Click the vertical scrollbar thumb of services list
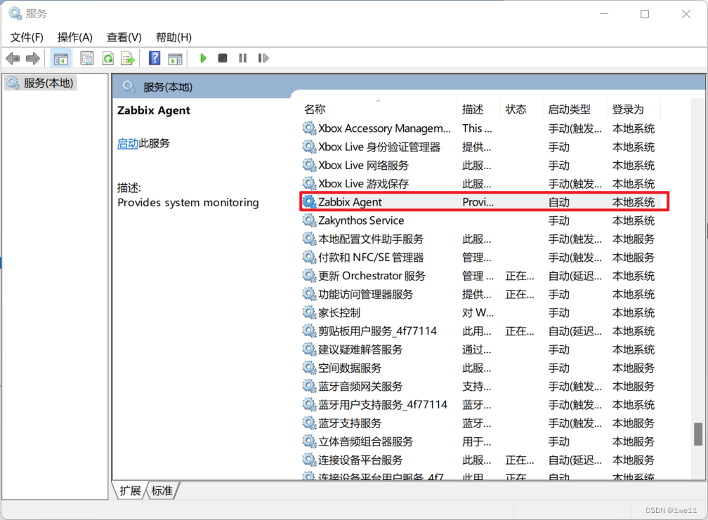 (x=698, y=434)
